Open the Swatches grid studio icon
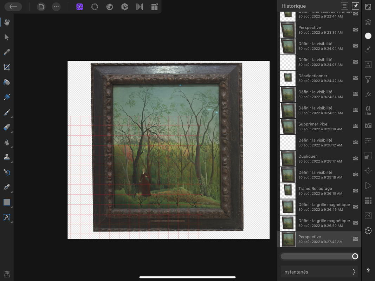Screen dimensions: 375x281 (x=368, y=201)
